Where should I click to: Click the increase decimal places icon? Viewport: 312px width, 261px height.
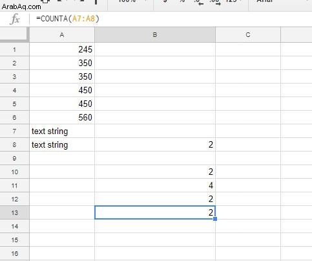click(215, 2)
